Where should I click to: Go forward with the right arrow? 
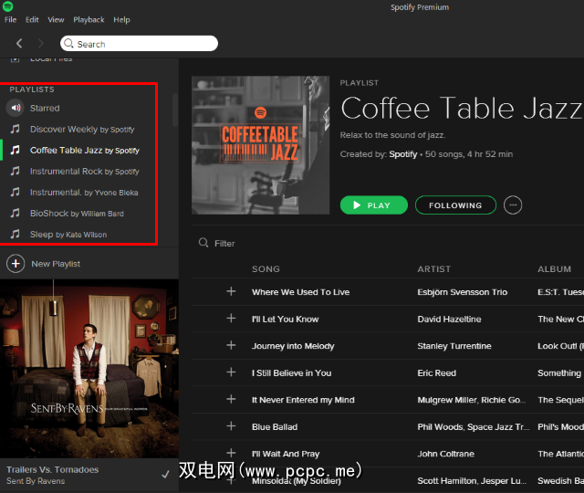(40, 44)
